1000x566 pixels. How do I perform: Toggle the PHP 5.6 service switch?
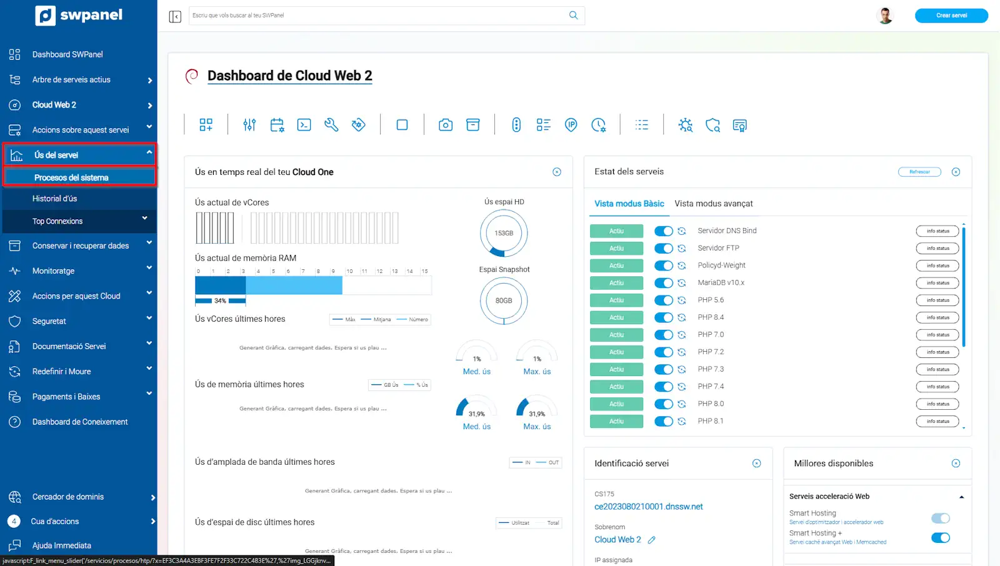664,300
